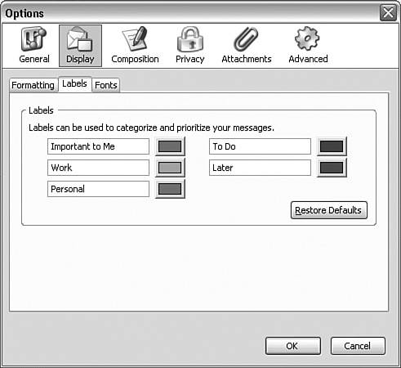Image resolution: width=401 pixels, height=368 pixels.
Task: Pick color for Important to Me label
Action: 170,146
